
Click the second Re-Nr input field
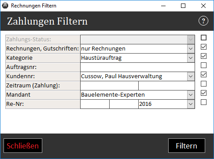pyautogui.click(x=124, y=104)
